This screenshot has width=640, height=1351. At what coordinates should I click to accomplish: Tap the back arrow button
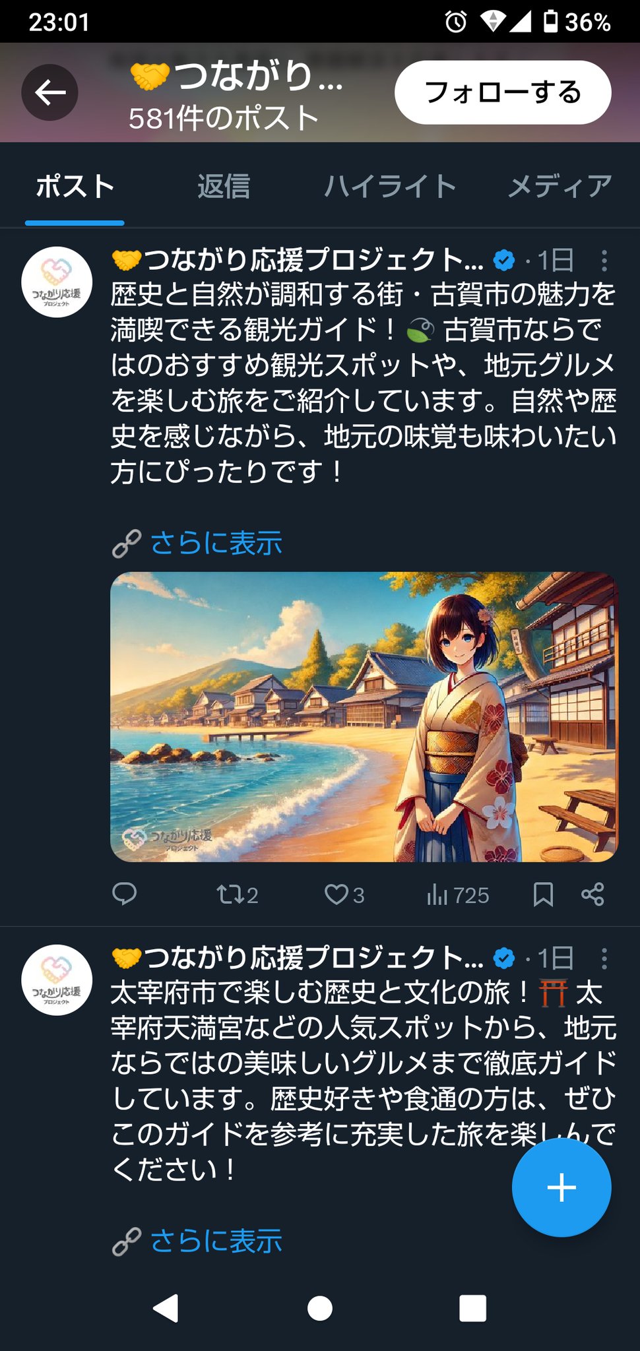pos(50,92)
